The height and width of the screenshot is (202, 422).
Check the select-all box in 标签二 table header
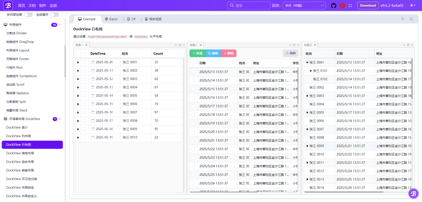193,63
